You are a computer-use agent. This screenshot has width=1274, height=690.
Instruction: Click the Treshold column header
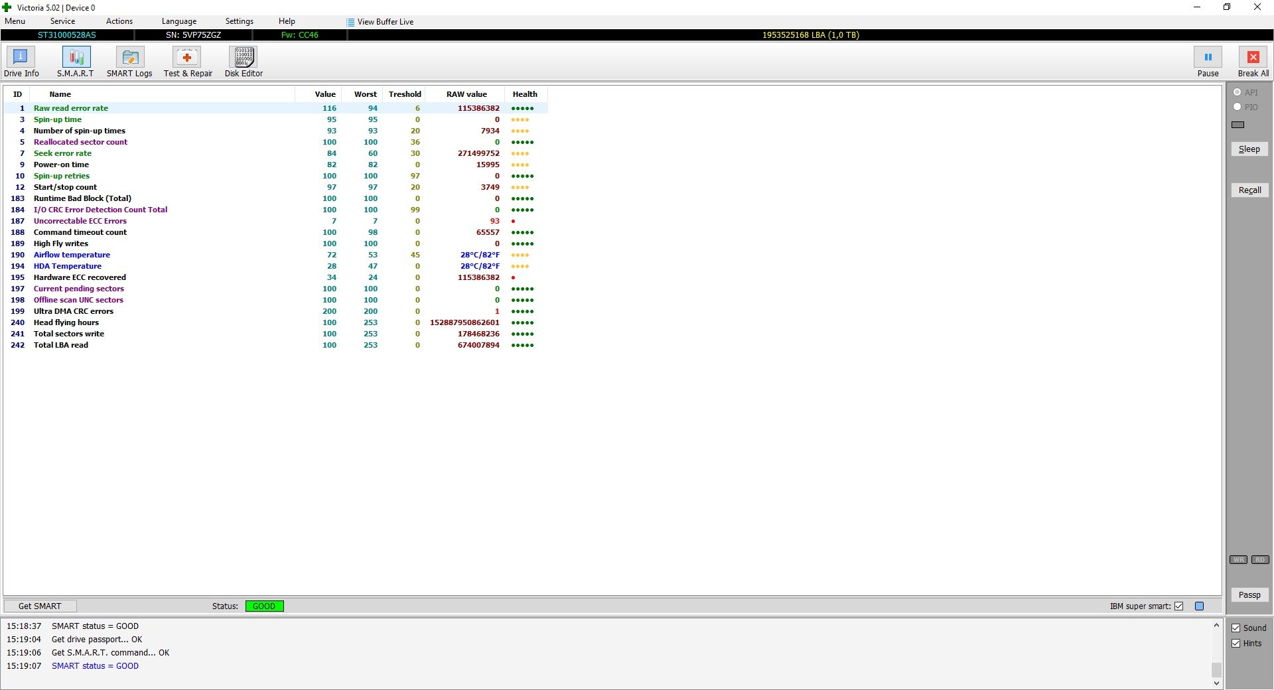point(405,94)
